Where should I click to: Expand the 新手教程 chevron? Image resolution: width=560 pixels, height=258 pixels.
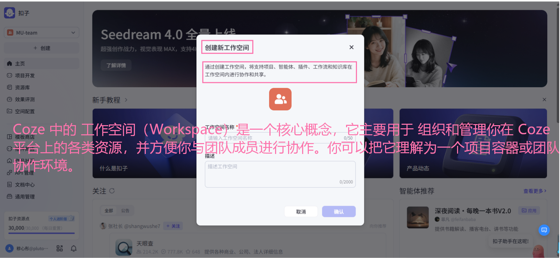(x=126, y=100)
